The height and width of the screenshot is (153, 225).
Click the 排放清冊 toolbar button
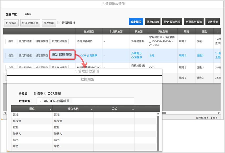click(212, 22)
